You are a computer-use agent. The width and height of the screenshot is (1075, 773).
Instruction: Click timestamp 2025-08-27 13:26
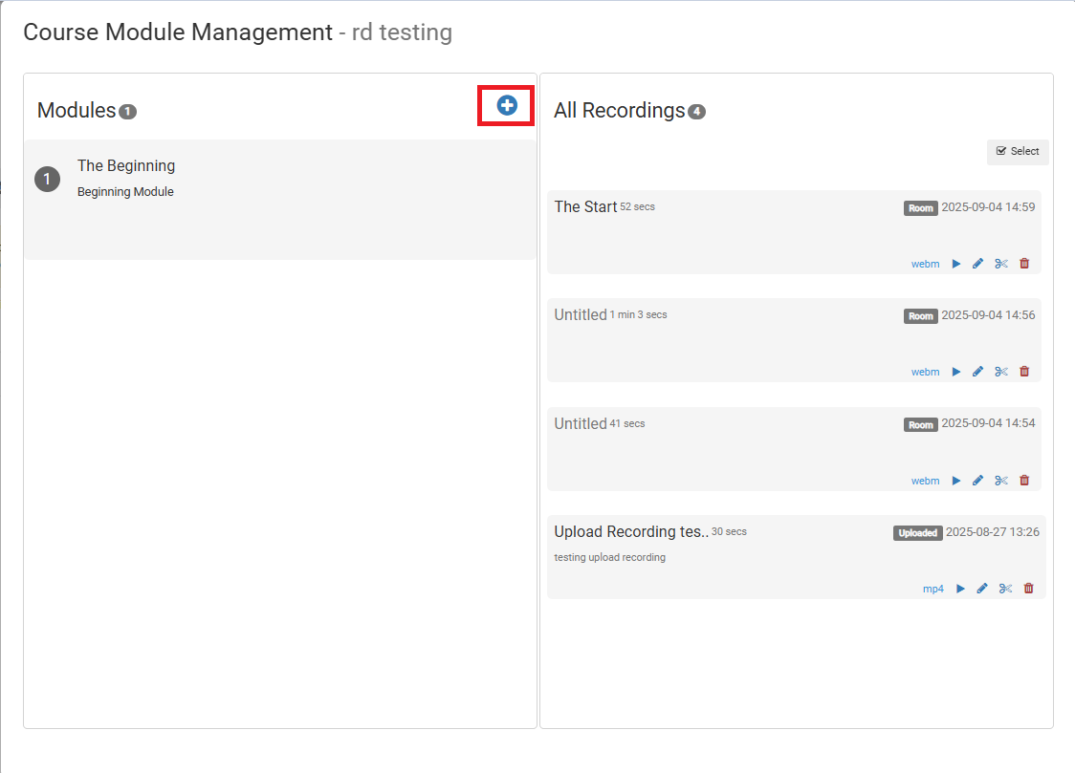point(992,532)
